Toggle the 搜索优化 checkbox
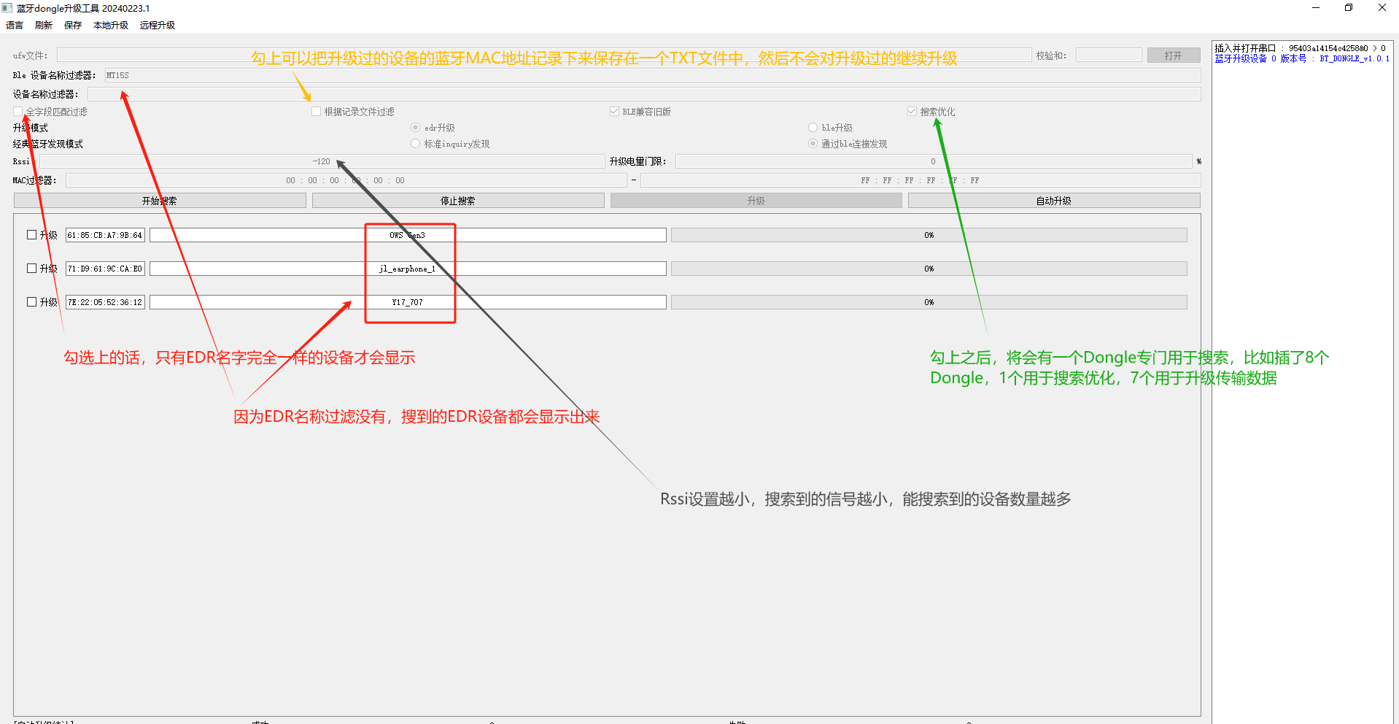 (x=912, y=112)
